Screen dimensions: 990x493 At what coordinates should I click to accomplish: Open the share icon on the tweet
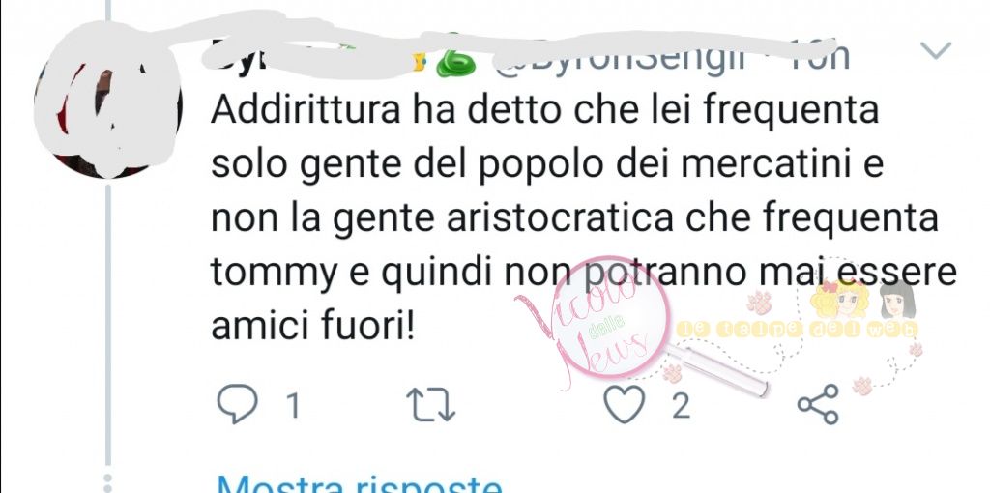pyautogui.click(x=818, y=404)
